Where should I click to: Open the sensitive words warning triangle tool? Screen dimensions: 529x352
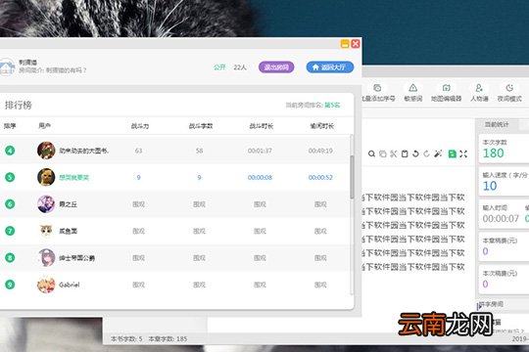pyautogui.click(x=413, y=93)
